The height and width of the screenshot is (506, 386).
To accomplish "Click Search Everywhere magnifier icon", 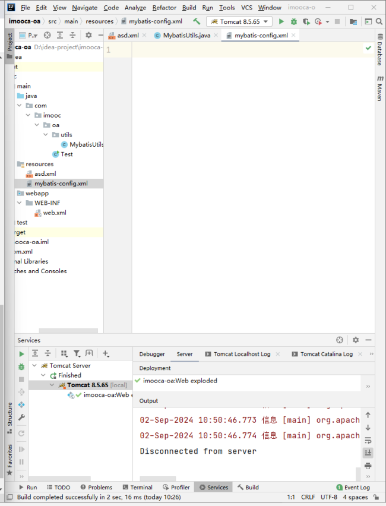I will tap(379, 21).
